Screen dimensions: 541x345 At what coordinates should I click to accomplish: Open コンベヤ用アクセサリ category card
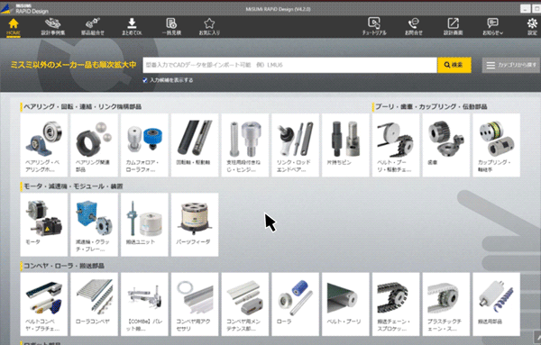(195, 304)
